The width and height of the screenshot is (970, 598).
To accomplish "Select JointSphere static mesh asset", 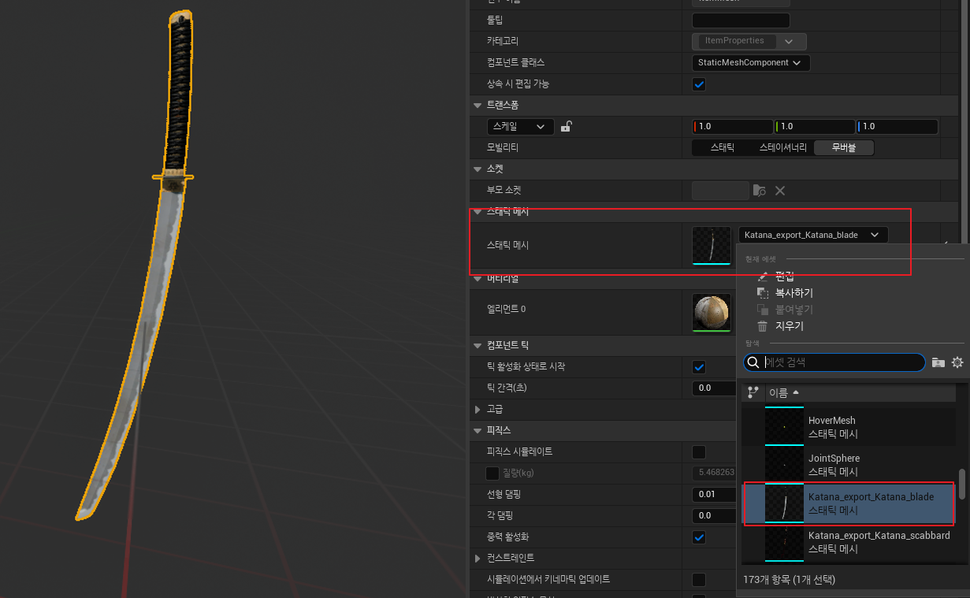I will [849, 465].
